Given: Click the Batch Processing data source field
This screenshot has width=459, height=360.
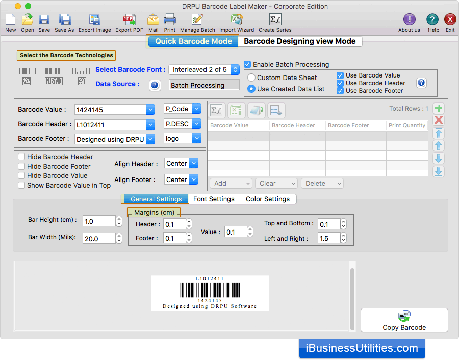Looking at the screenshot, I should coord(204,85).
